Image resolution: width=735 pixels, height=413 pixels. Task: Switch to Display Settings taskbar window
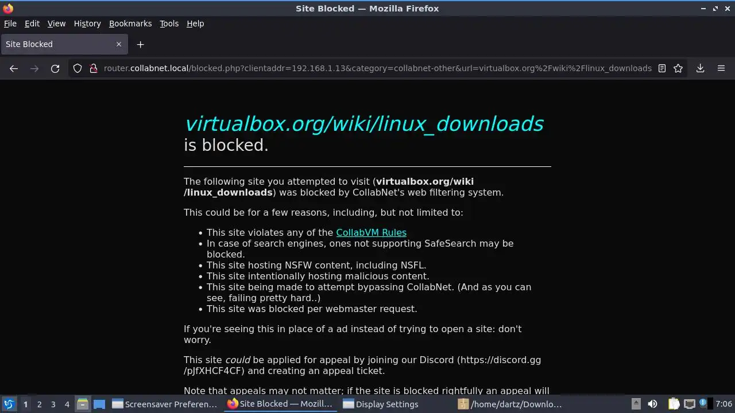pos(396,404)
